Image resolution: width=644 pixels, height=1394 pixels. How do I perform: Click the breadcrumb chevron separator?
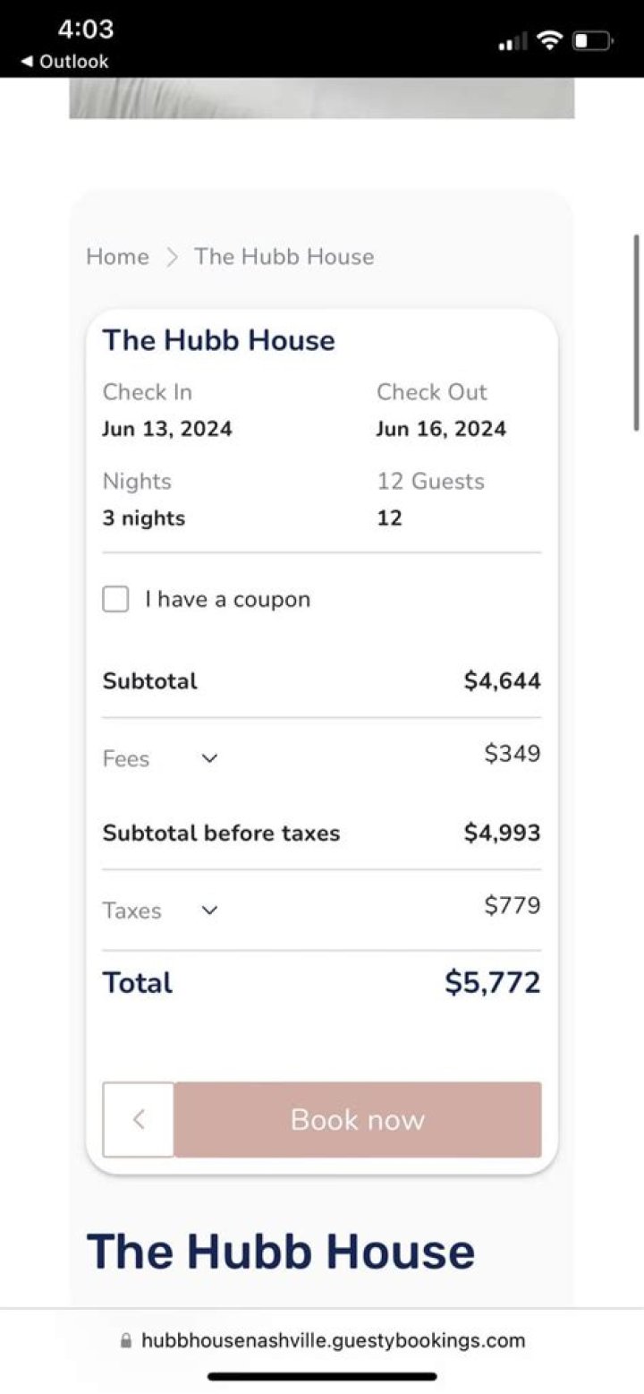pyautogui.click(x=173, y=257)
